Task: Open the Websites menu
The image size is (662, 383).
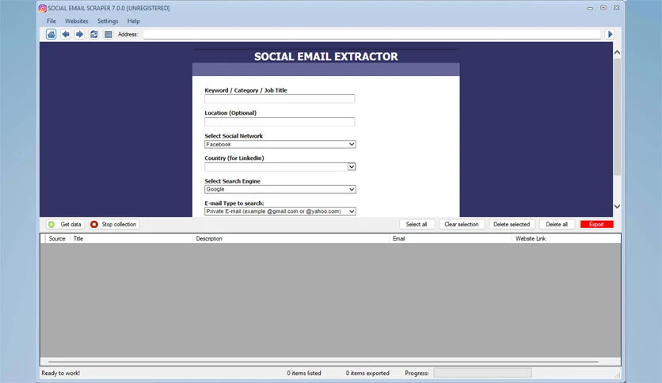Action: tap(77, 21)
